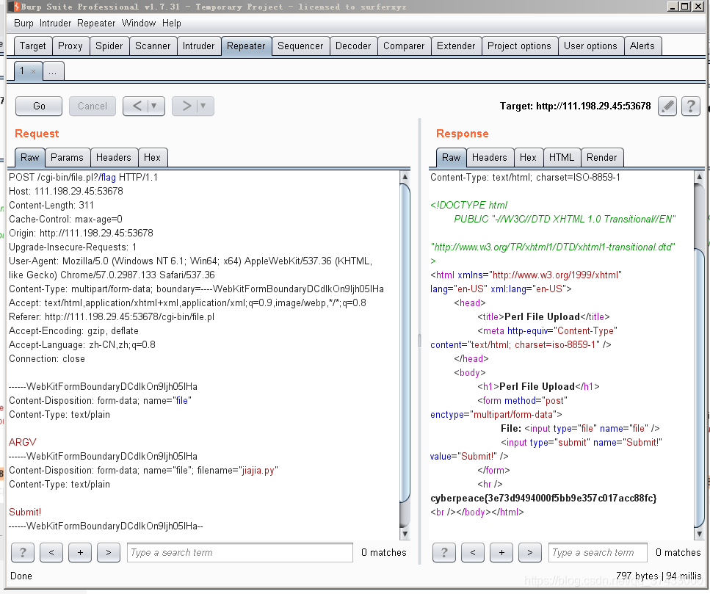Open the Repeater menu
Screen dimensions: 710x594
[96, 23]
